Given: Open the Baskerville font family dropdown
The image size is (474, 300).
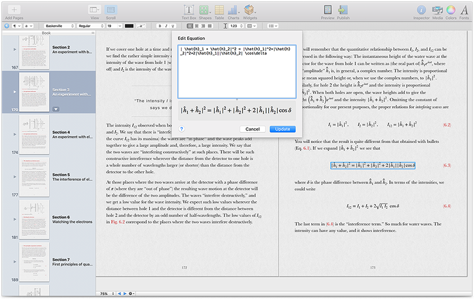Looking at the screenshot, I should click(x=58, y=26).
